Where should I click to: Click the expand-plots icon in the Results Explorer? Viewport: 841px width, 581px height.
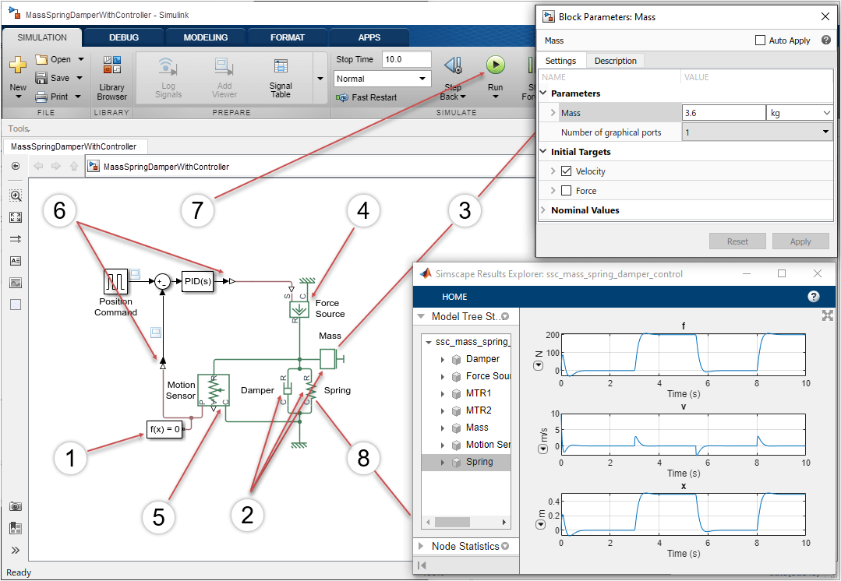pos(828,315)
